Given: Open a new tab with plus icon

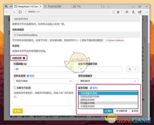Looking at the screenshot, I should [x=104, y=7].
